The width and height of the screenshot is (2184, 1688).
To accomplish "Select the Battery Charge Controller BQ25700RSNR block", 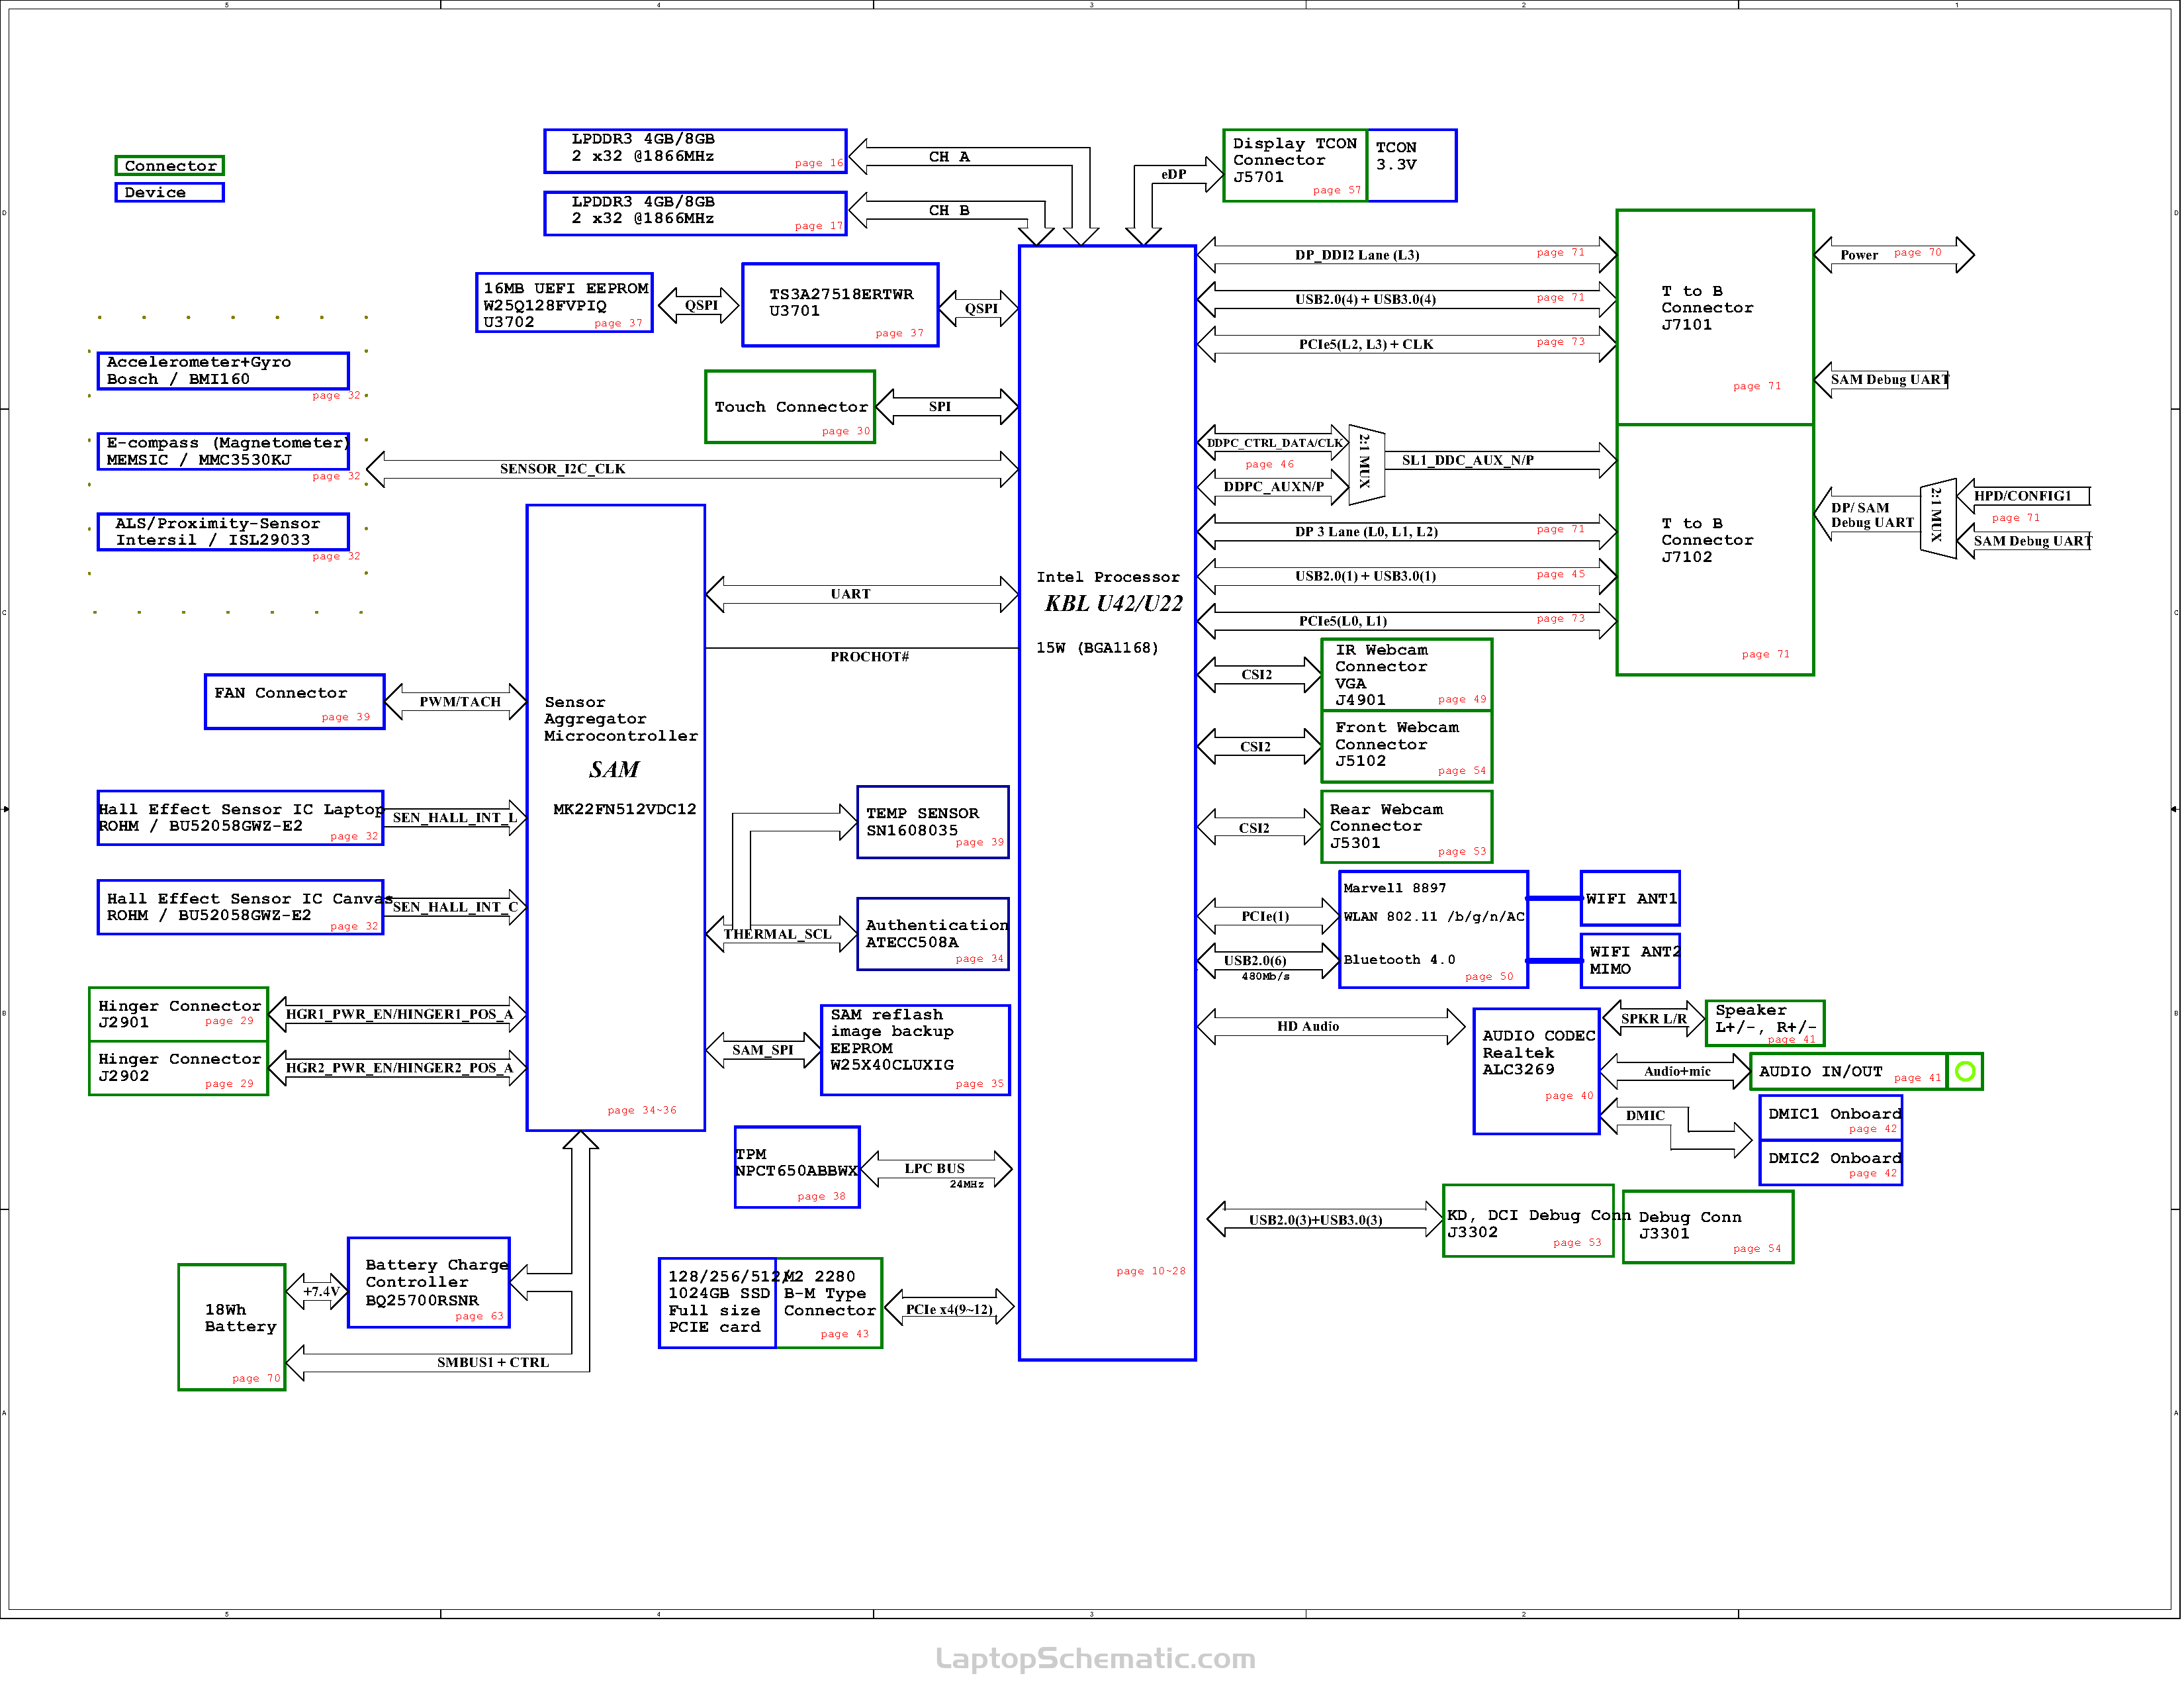I will (429, 1282).
